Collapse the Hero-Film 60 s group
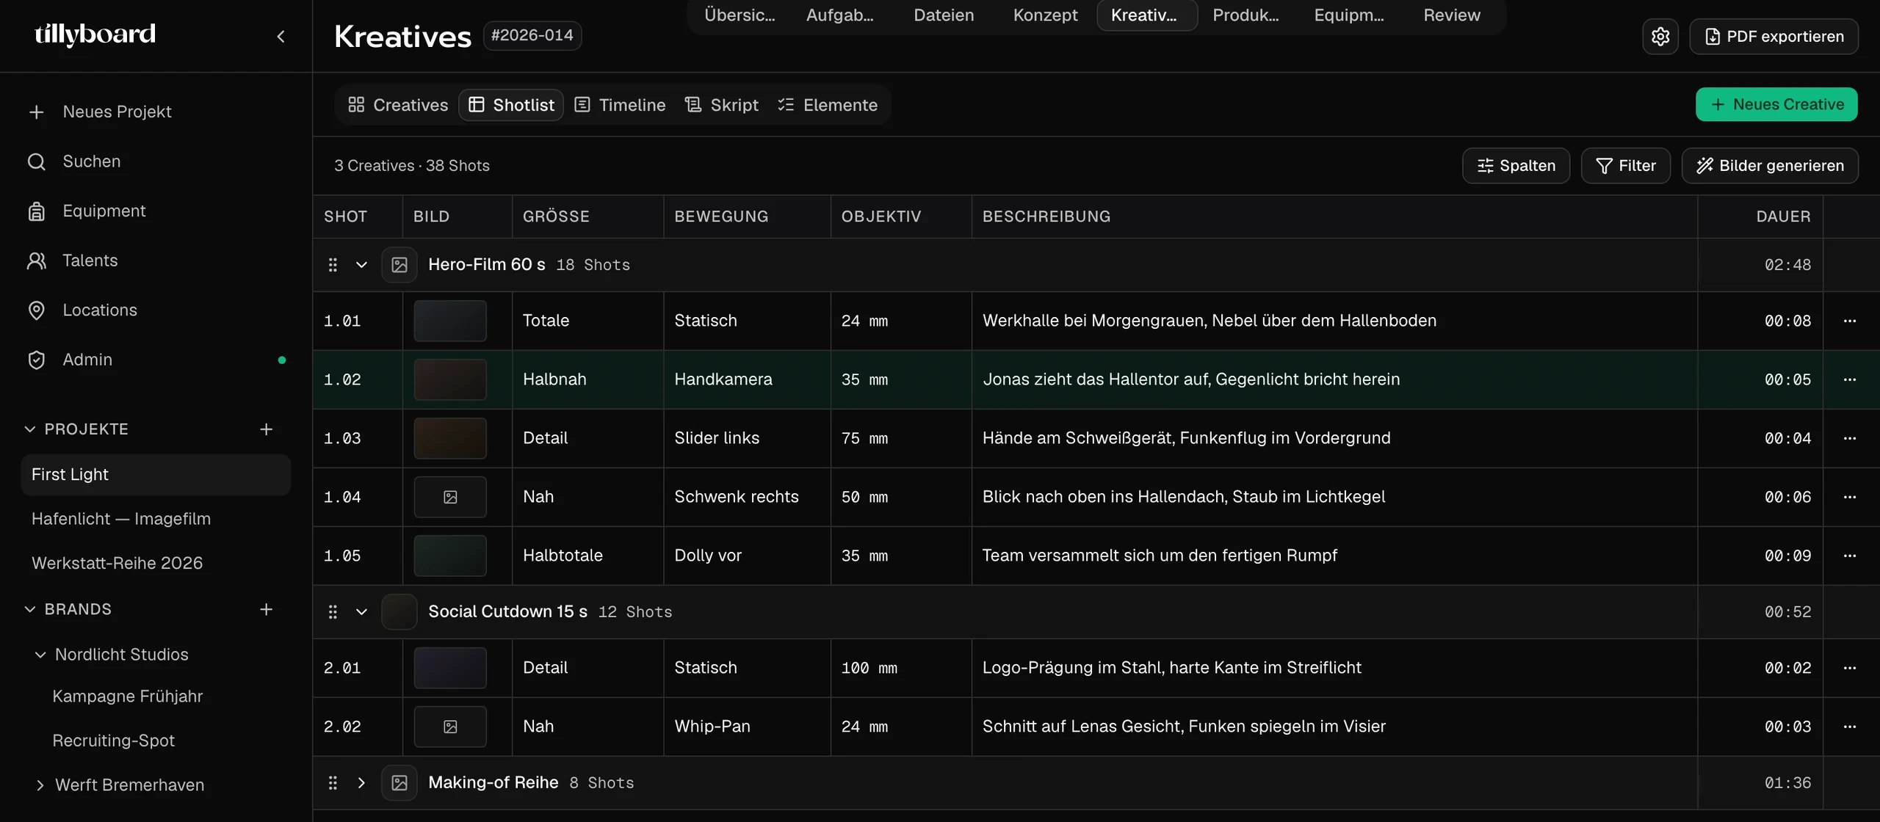This screenshot has width=1880, height=822. [361, 265]
